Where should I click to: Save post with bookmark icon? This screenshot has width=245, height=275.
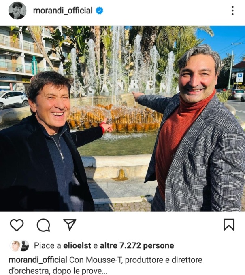(229, 224)
